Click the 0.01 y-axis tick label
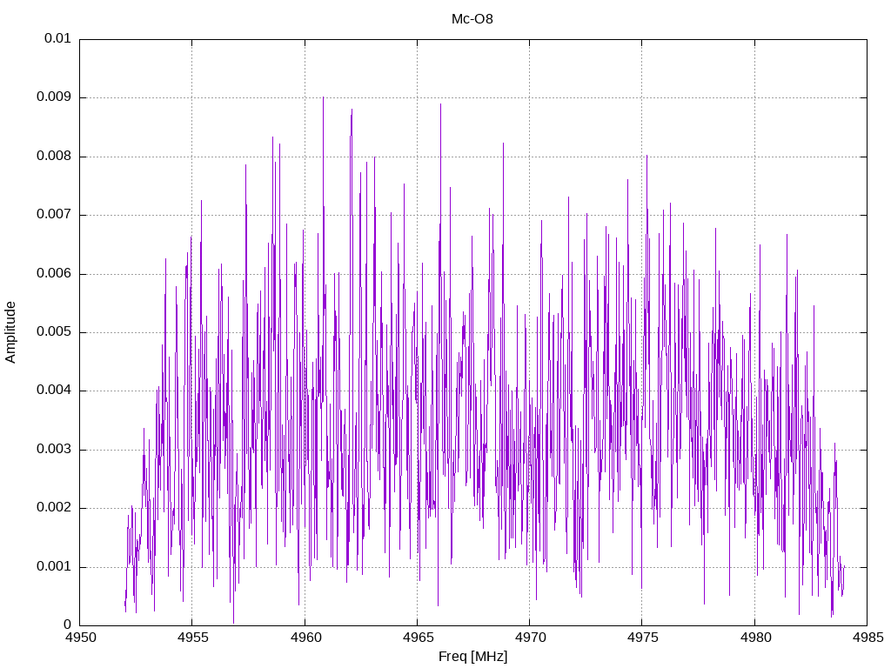The height and width of the screenshot is (668, 891). tap(57, 38)
